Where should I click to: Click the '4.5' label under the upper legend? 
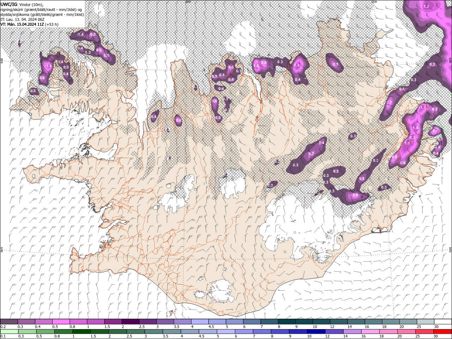(211, 327)
